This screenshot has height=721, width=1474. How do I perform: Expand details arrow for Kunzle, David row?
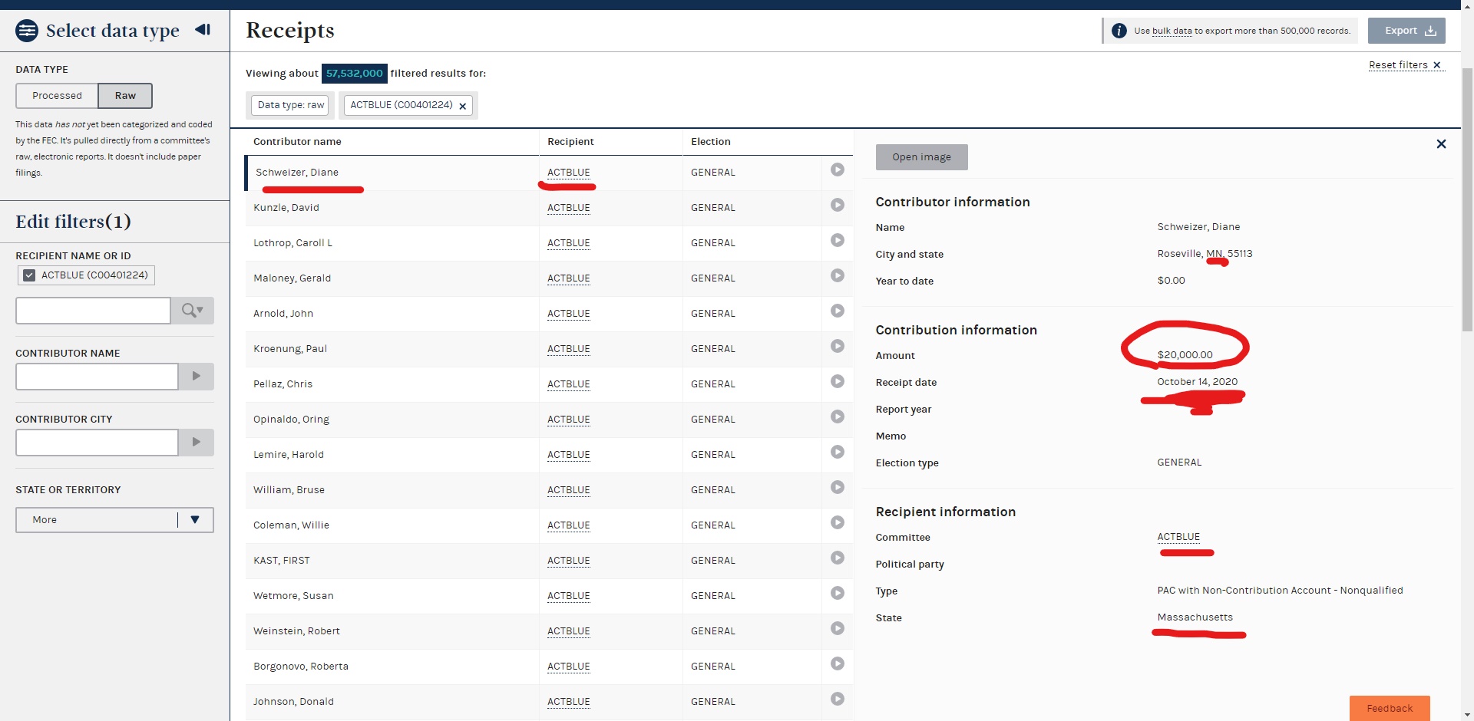tap(838, 205)
